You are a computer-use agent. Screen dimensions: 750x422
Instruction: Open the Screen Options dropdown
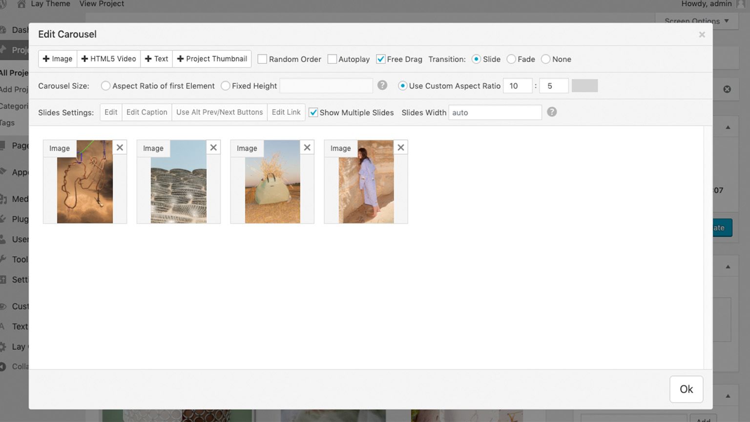point(696,21)
